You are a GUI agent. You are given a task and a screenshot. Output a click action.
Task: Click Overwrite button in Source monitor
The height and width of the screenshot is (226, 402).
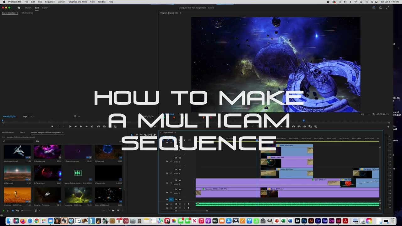point(104,126)
